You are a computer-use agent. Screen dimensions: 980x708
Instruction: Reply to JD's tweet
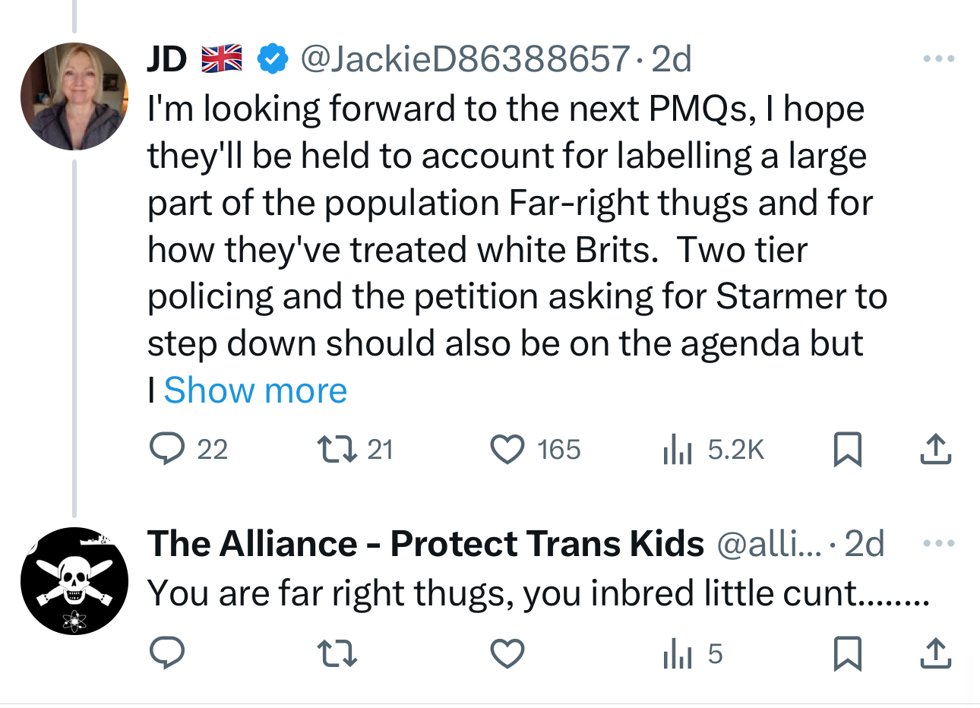point(166,449)
